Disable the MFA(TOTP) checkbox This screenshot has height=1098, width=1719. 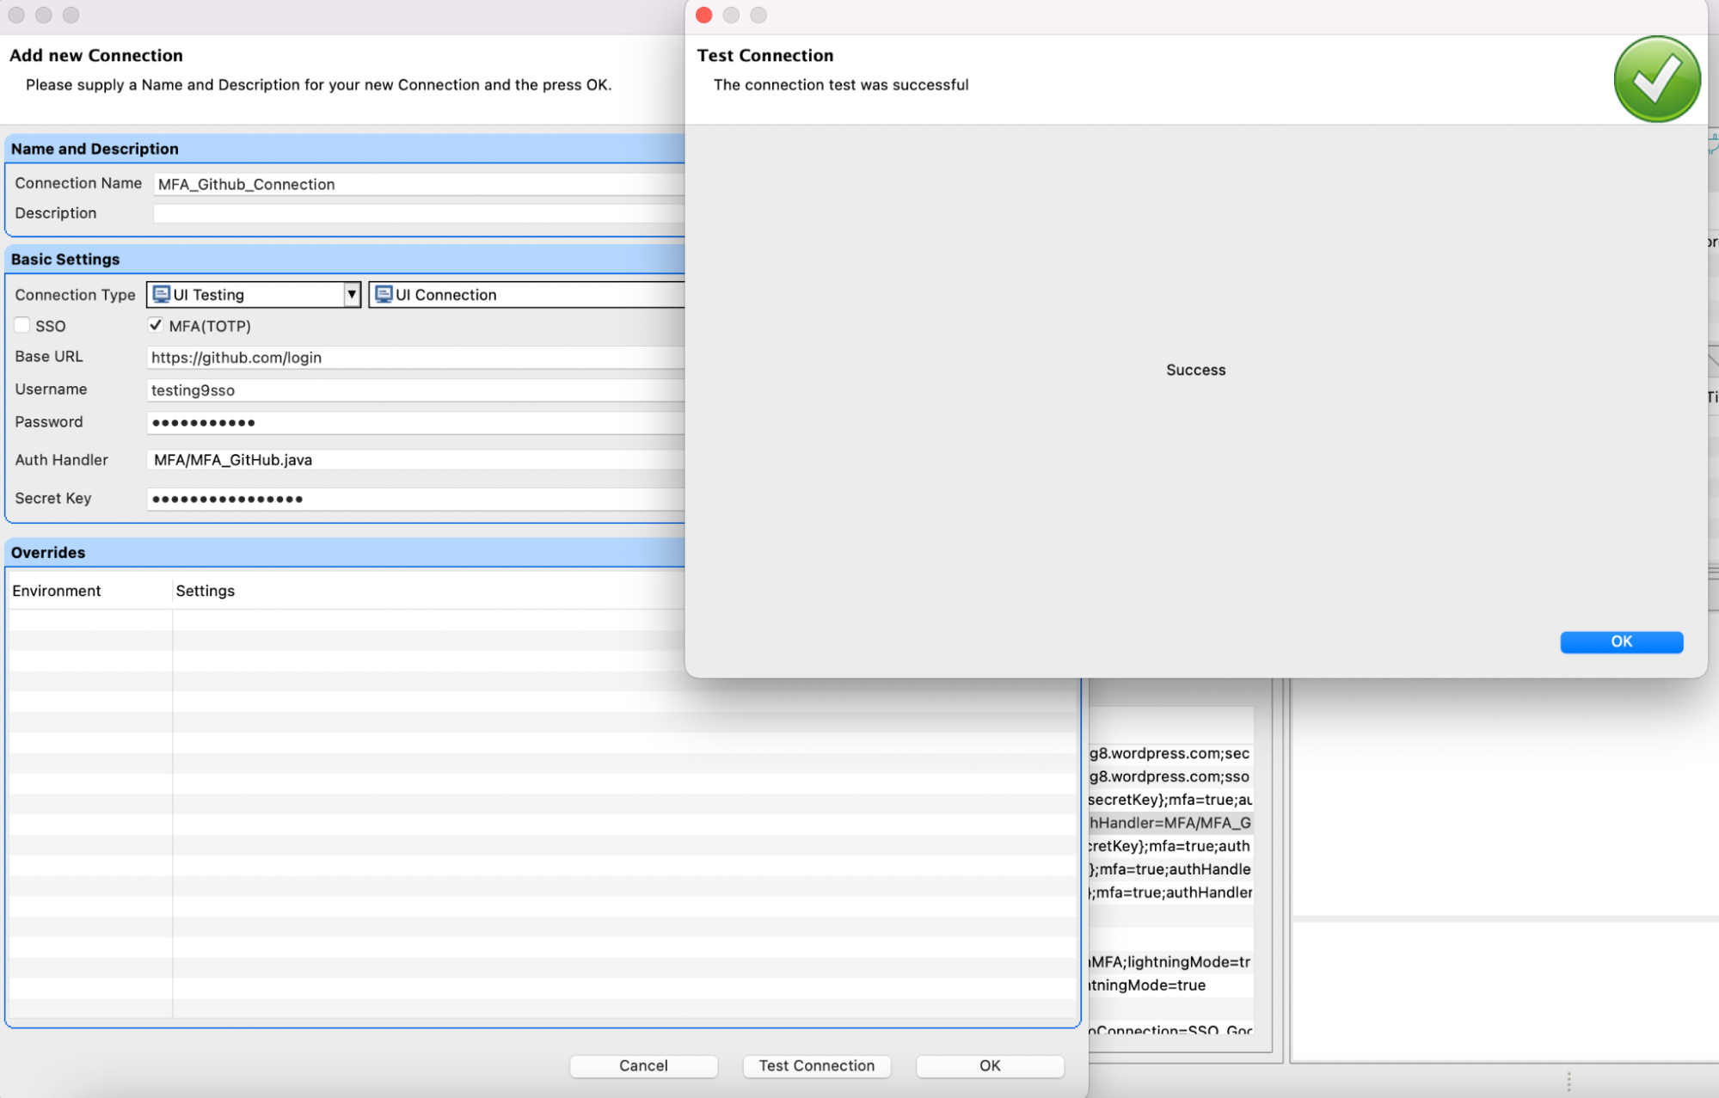pyautogui.click(x=156, y=326)
